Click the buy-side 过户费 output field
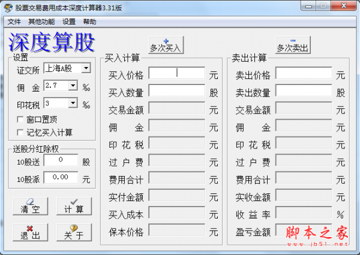The width and height of the screenshot is (360, 255). click(177, 160)
